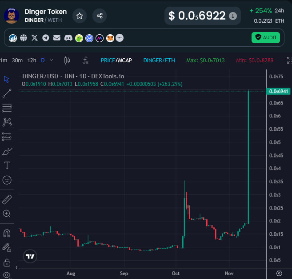Click the Dinger Token logo avatar
The width and height of the screenshot is (292, 279).
click(12, 16)
